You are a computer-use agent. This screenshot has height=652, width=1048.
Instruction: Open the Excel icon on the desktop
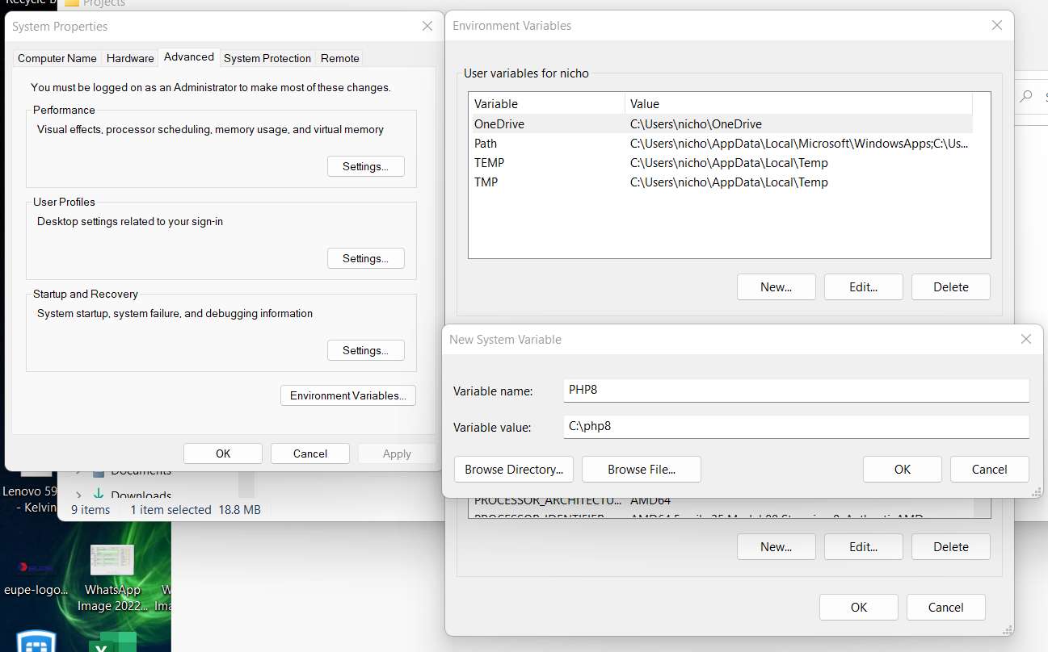pos(112,643)
